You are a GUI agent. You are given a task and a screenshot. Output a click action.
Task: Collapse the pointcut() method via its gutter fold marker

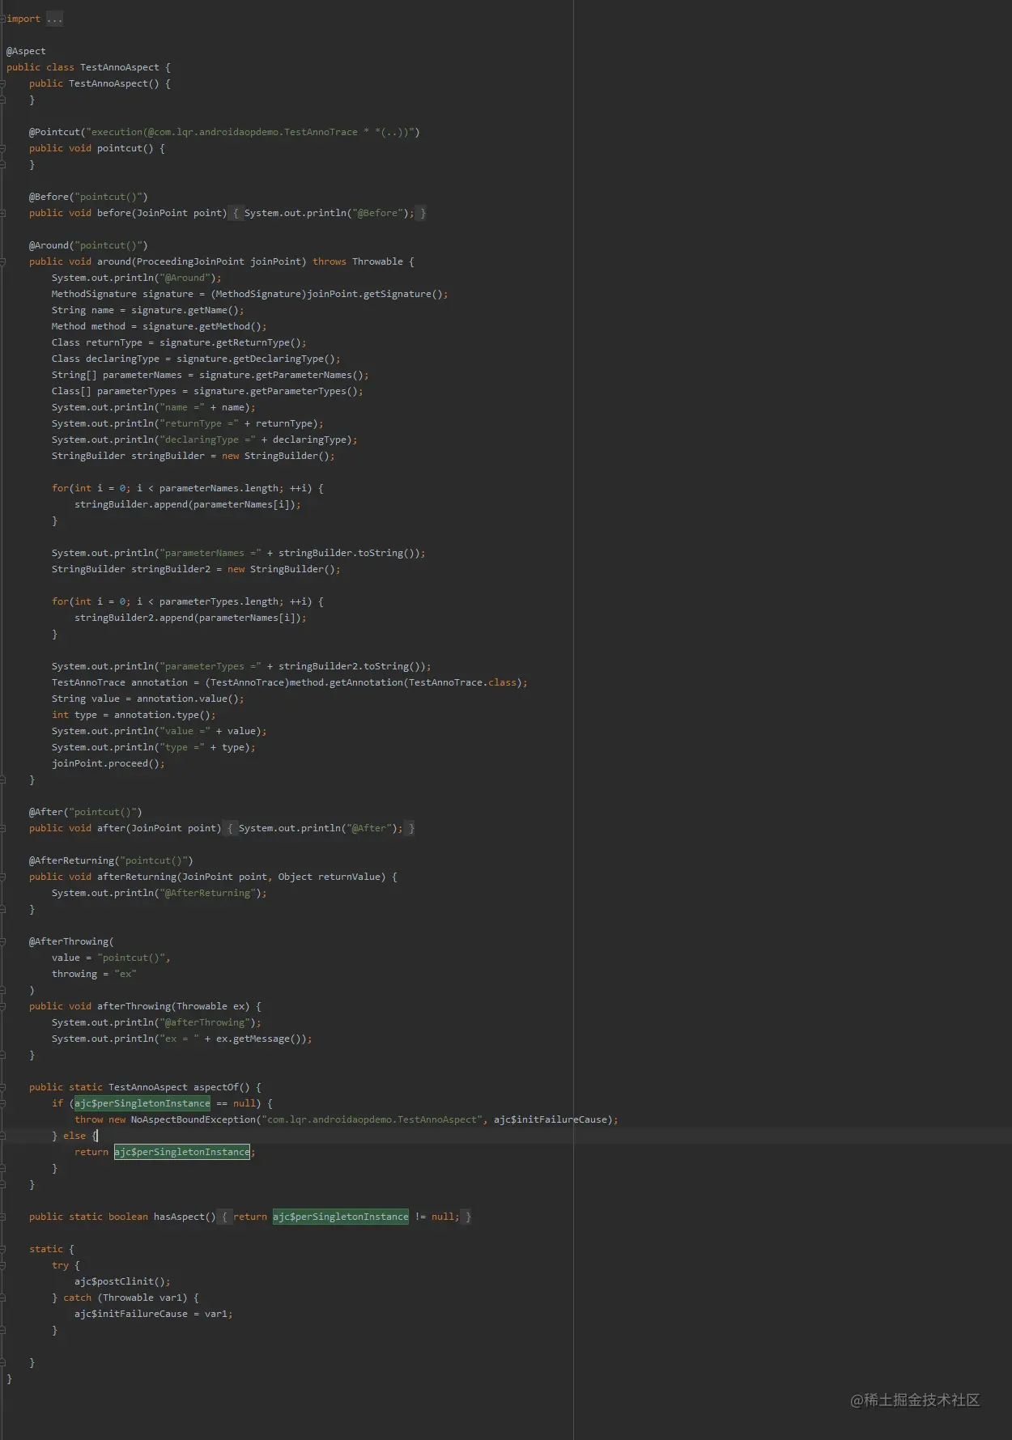[x=3, y=148]
